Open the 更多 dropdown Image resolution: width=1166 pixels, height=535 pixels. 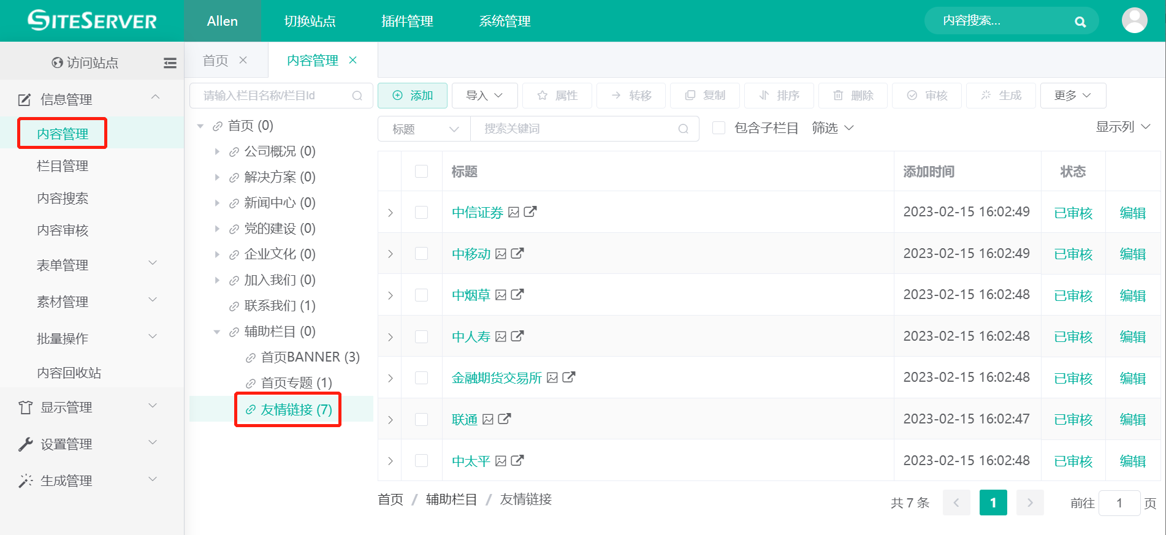[x=1073, y=96]
